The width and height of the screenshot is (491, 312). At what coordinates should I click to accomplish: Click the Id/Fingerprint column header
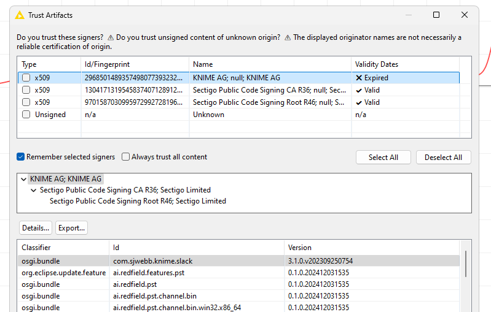tap(135, 64)
